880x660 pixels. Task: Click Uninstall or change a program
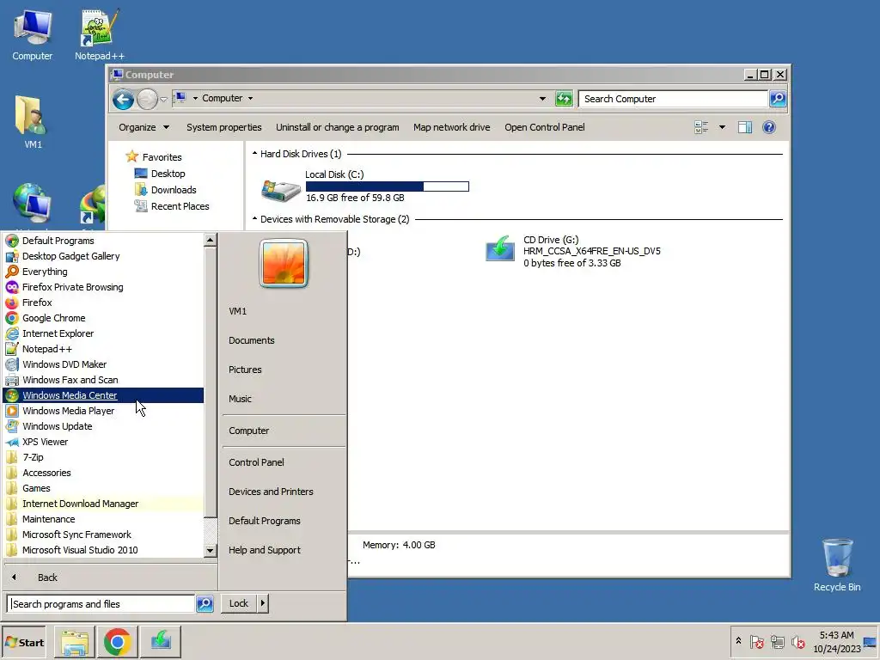tap(337, 127)
